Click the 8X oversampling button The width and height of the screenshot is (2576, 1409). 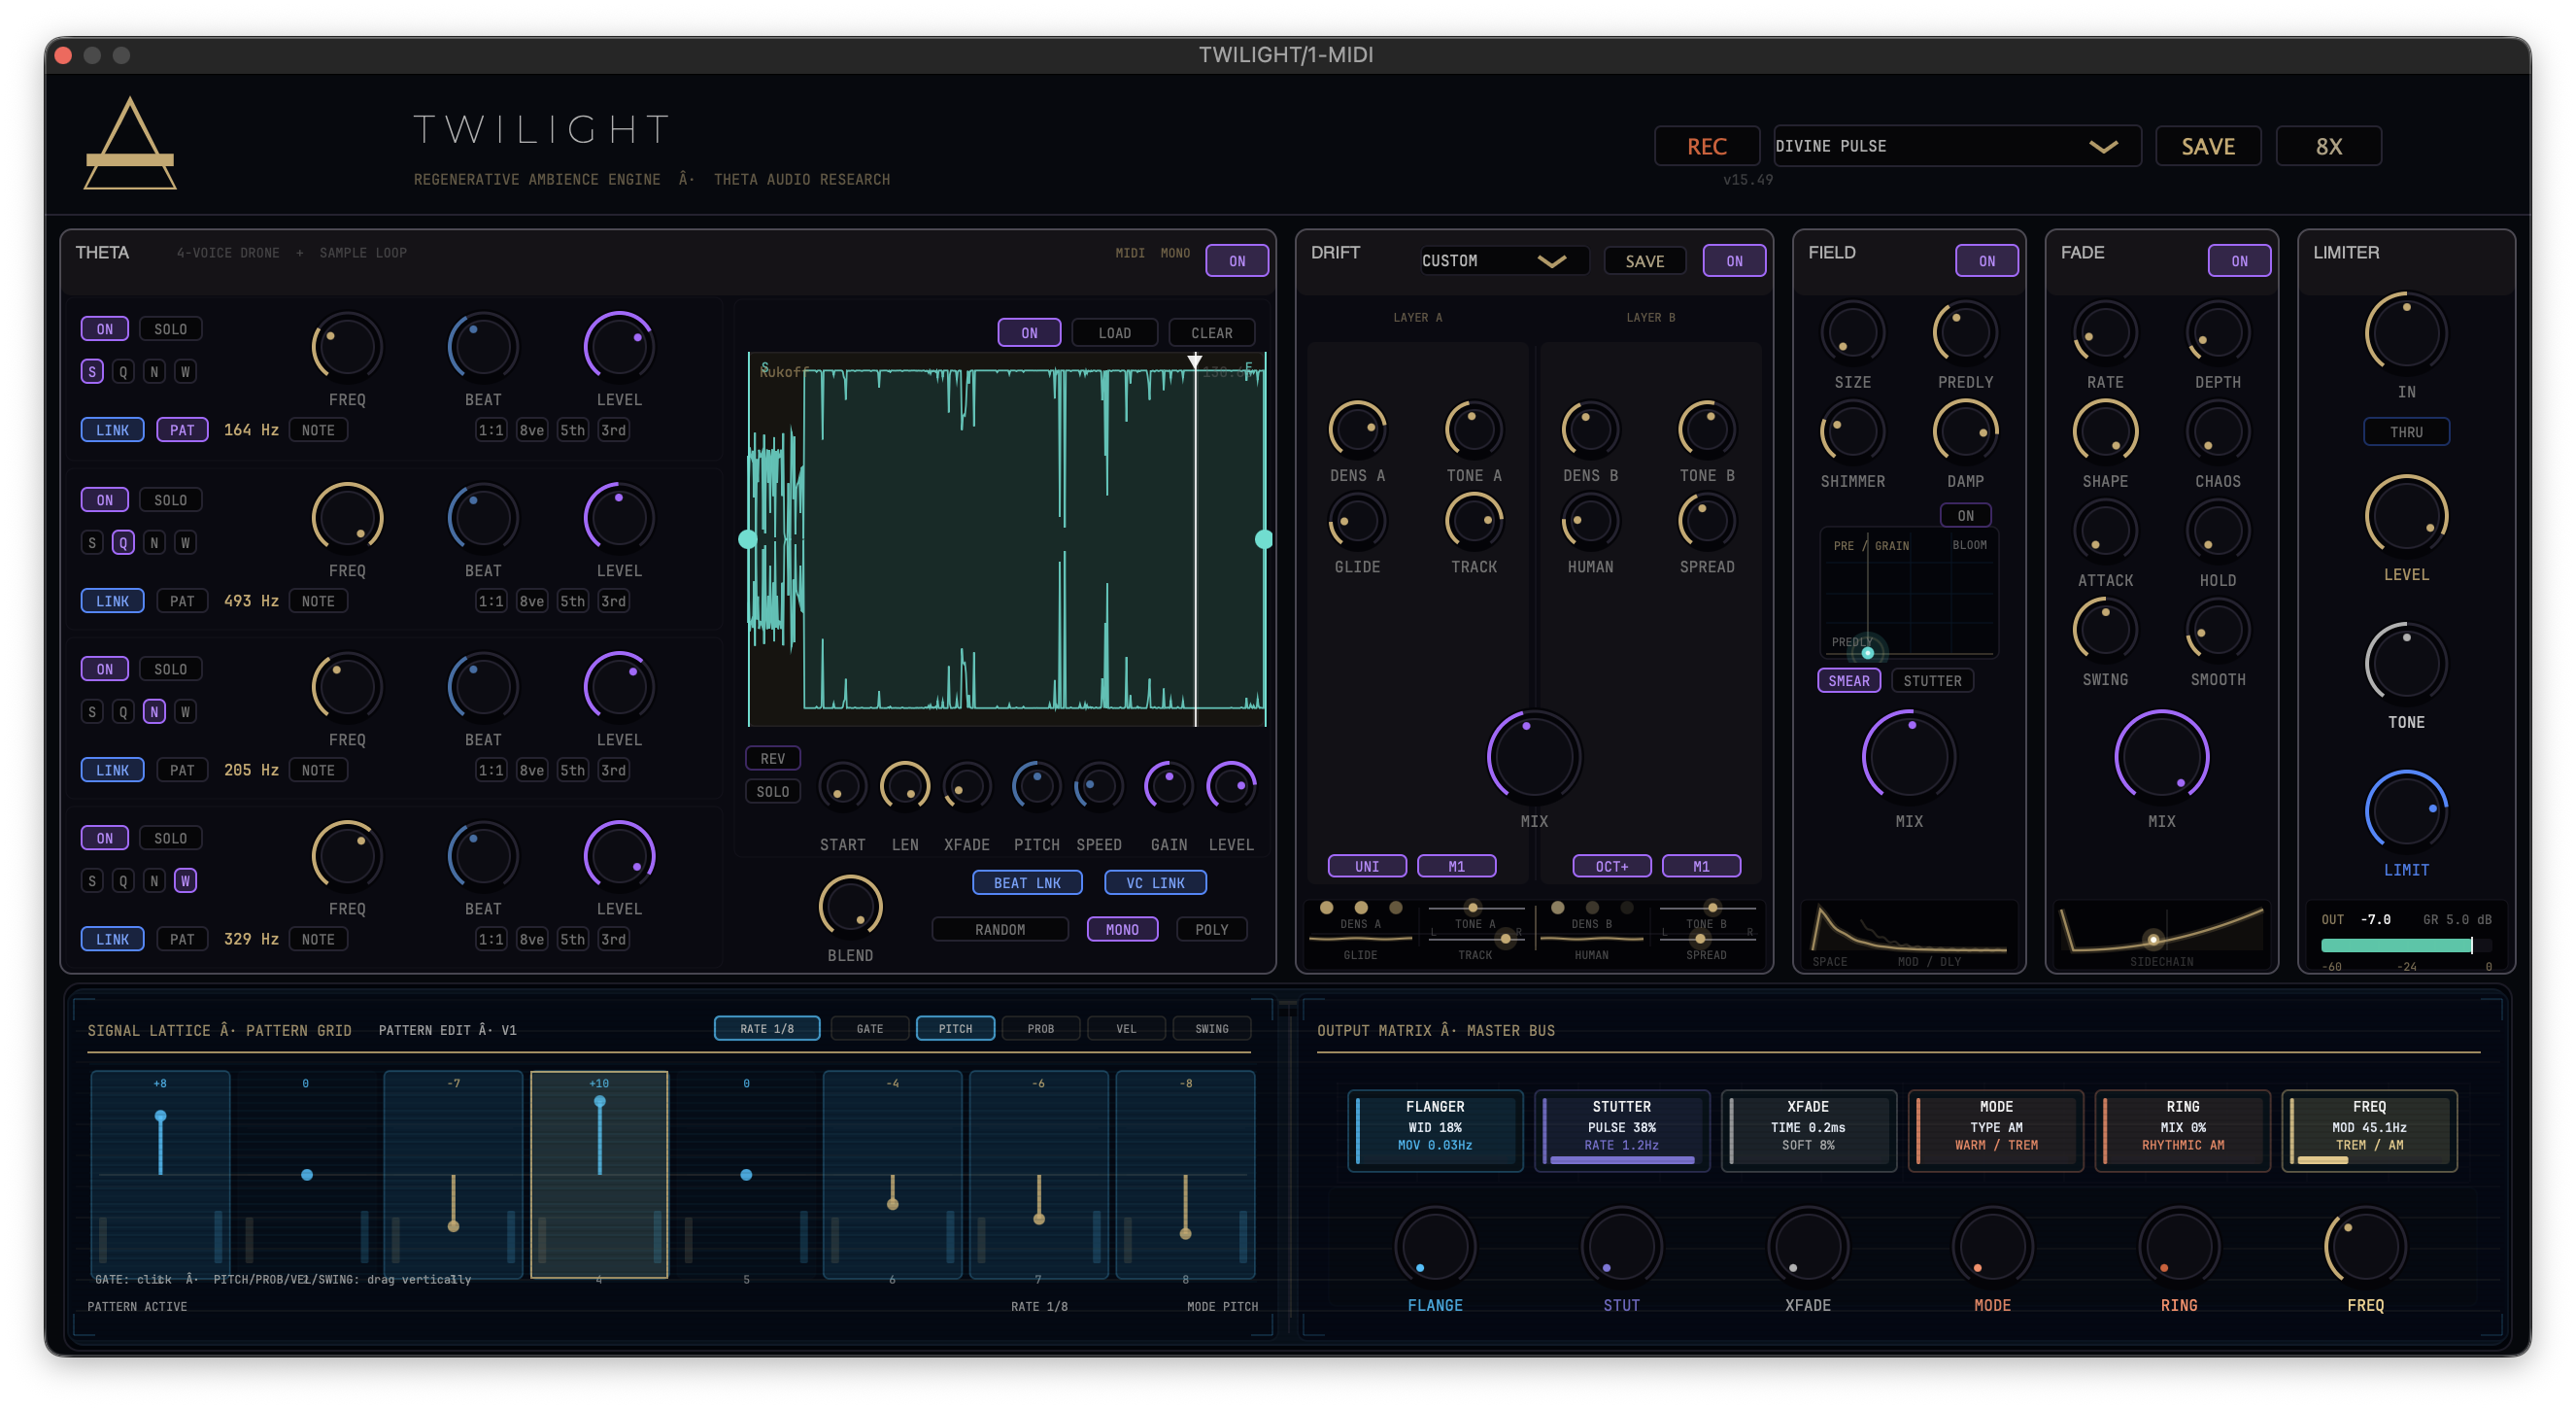pos(2328,146)
